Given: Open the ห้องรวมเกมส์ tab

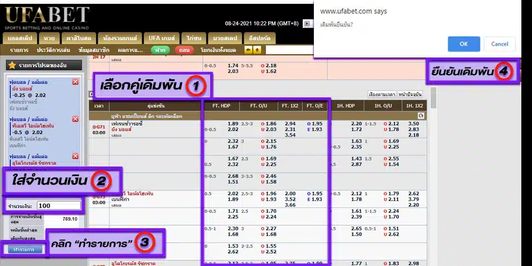Looking at the screenshot, I should tap(119, 38).
